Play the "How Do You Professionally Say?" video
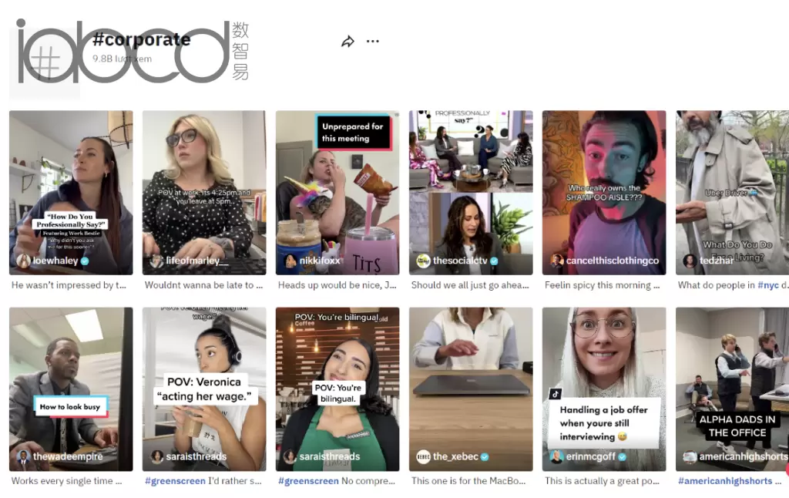 (71, 193)
